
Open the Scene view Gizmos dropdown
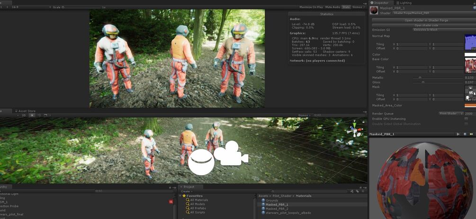click(x=304, y=115)
